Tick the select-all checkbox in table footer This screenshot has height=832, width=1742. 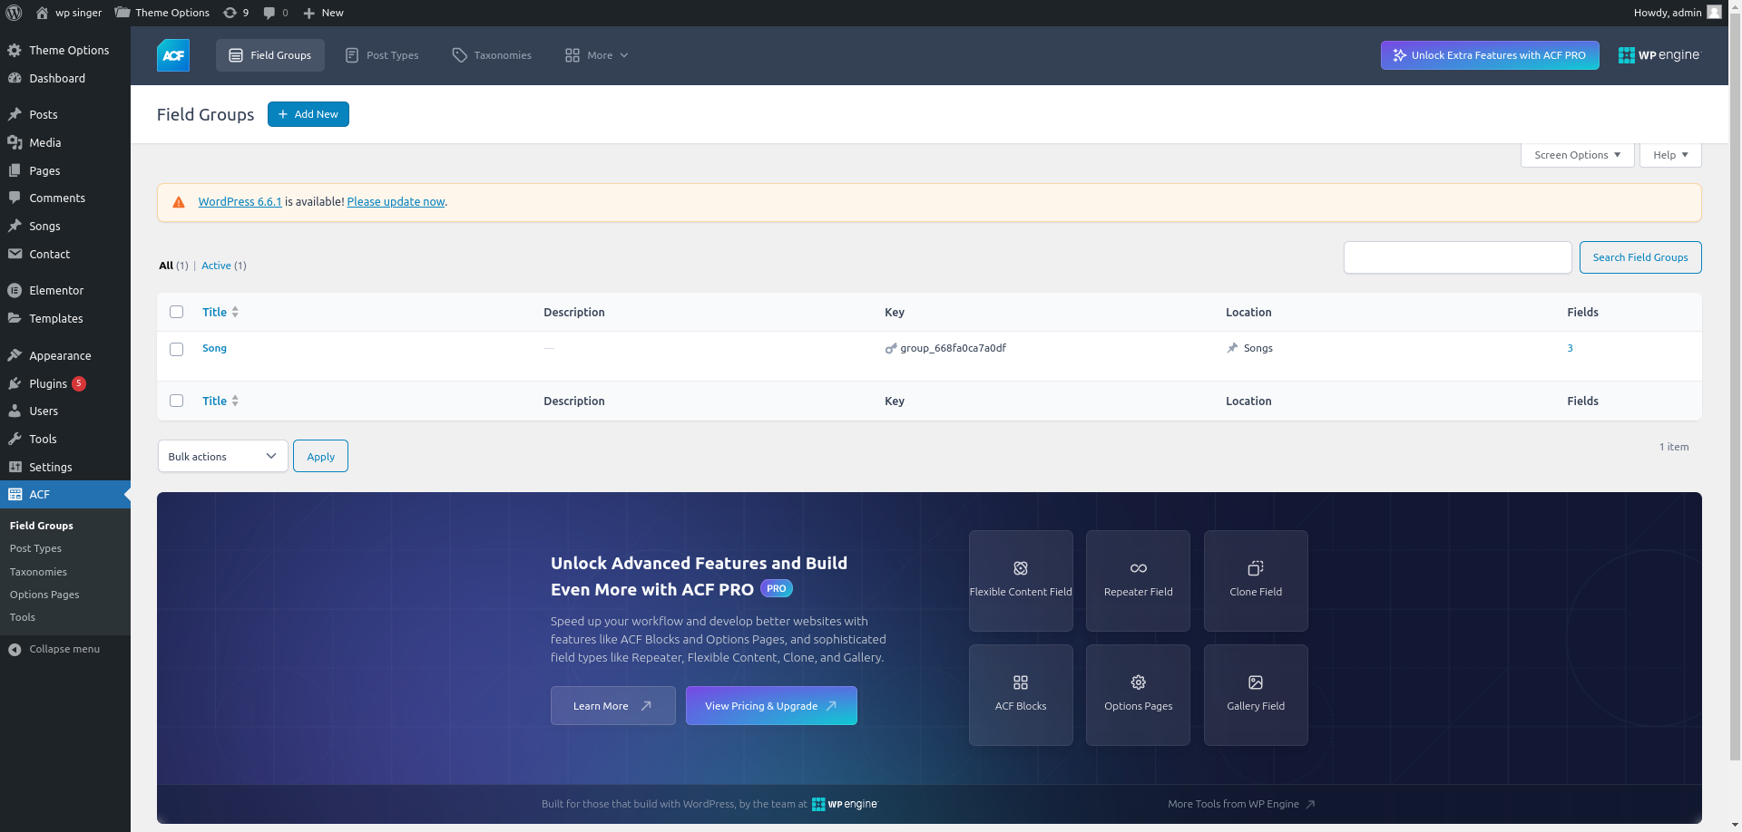(x=177, y=401)
